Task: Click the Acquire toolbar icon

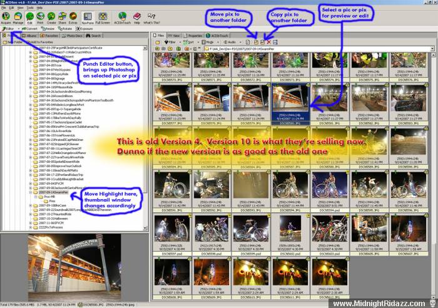Action: (x=6, y=18)
